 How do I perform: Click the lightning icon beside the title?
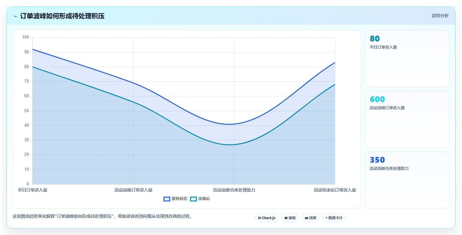pos(15,16)
